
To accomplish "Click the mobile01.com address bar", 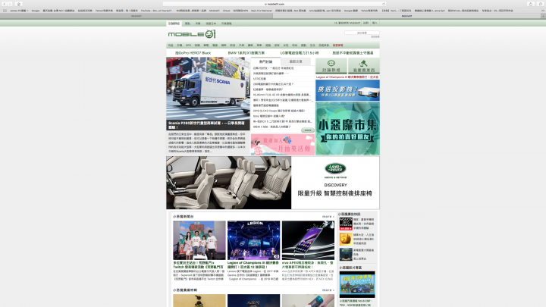I will (275, 4).
